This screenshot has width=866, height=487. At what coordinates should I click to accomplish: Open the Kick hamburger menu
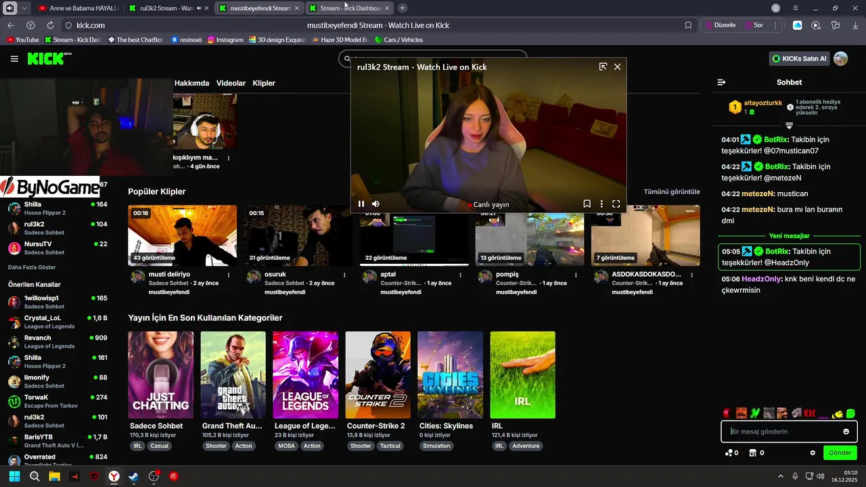pyautogui.click(x=14, y=59)
